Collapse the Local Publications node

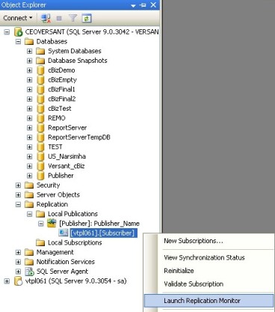click(30, 214)
